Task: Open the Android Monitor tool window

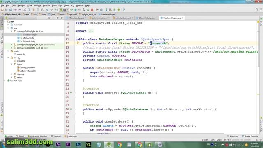Action: pyautogui.click(x=37, y=136)
